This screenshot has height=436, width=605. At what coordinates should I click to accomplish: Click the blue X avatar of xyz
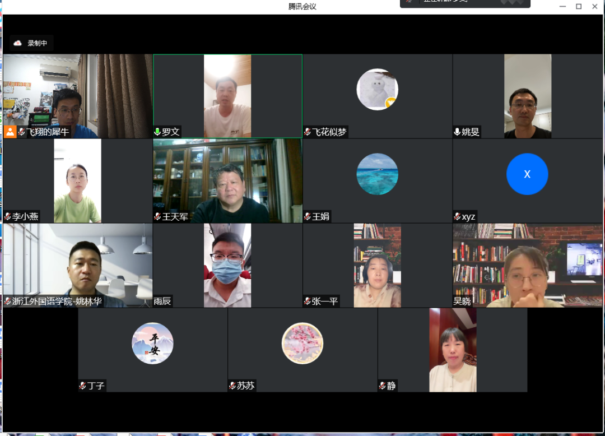(527, 174)
